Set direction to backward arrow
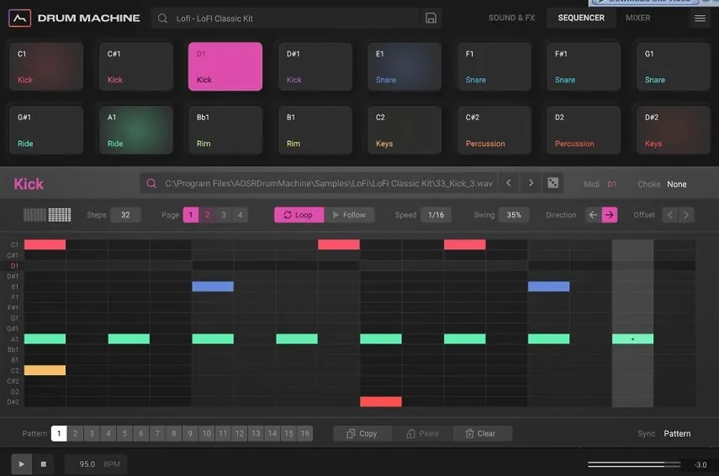The width and height of the screenshot is (719, 476). click(593, 215)
